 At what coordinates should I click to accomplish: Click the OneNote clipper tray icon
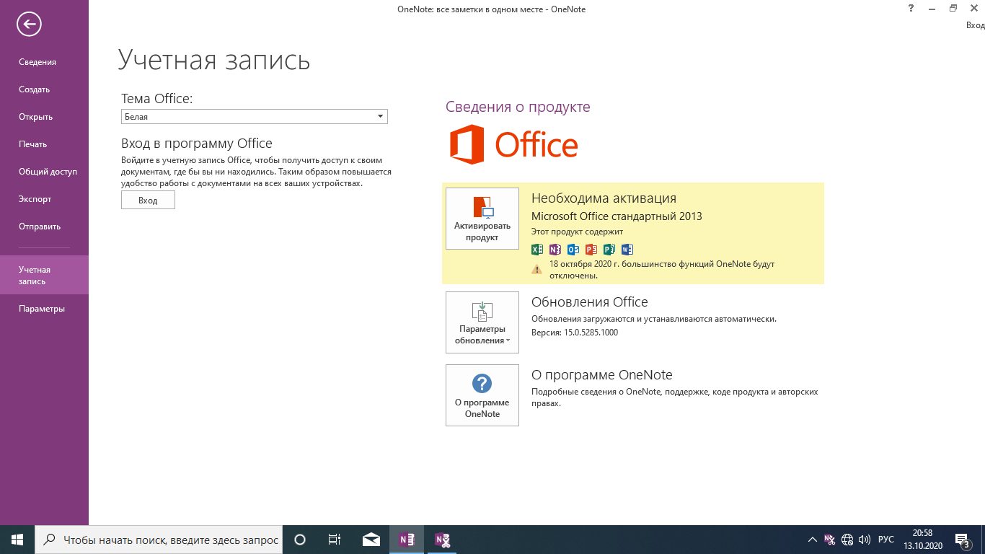coord(830,540)
